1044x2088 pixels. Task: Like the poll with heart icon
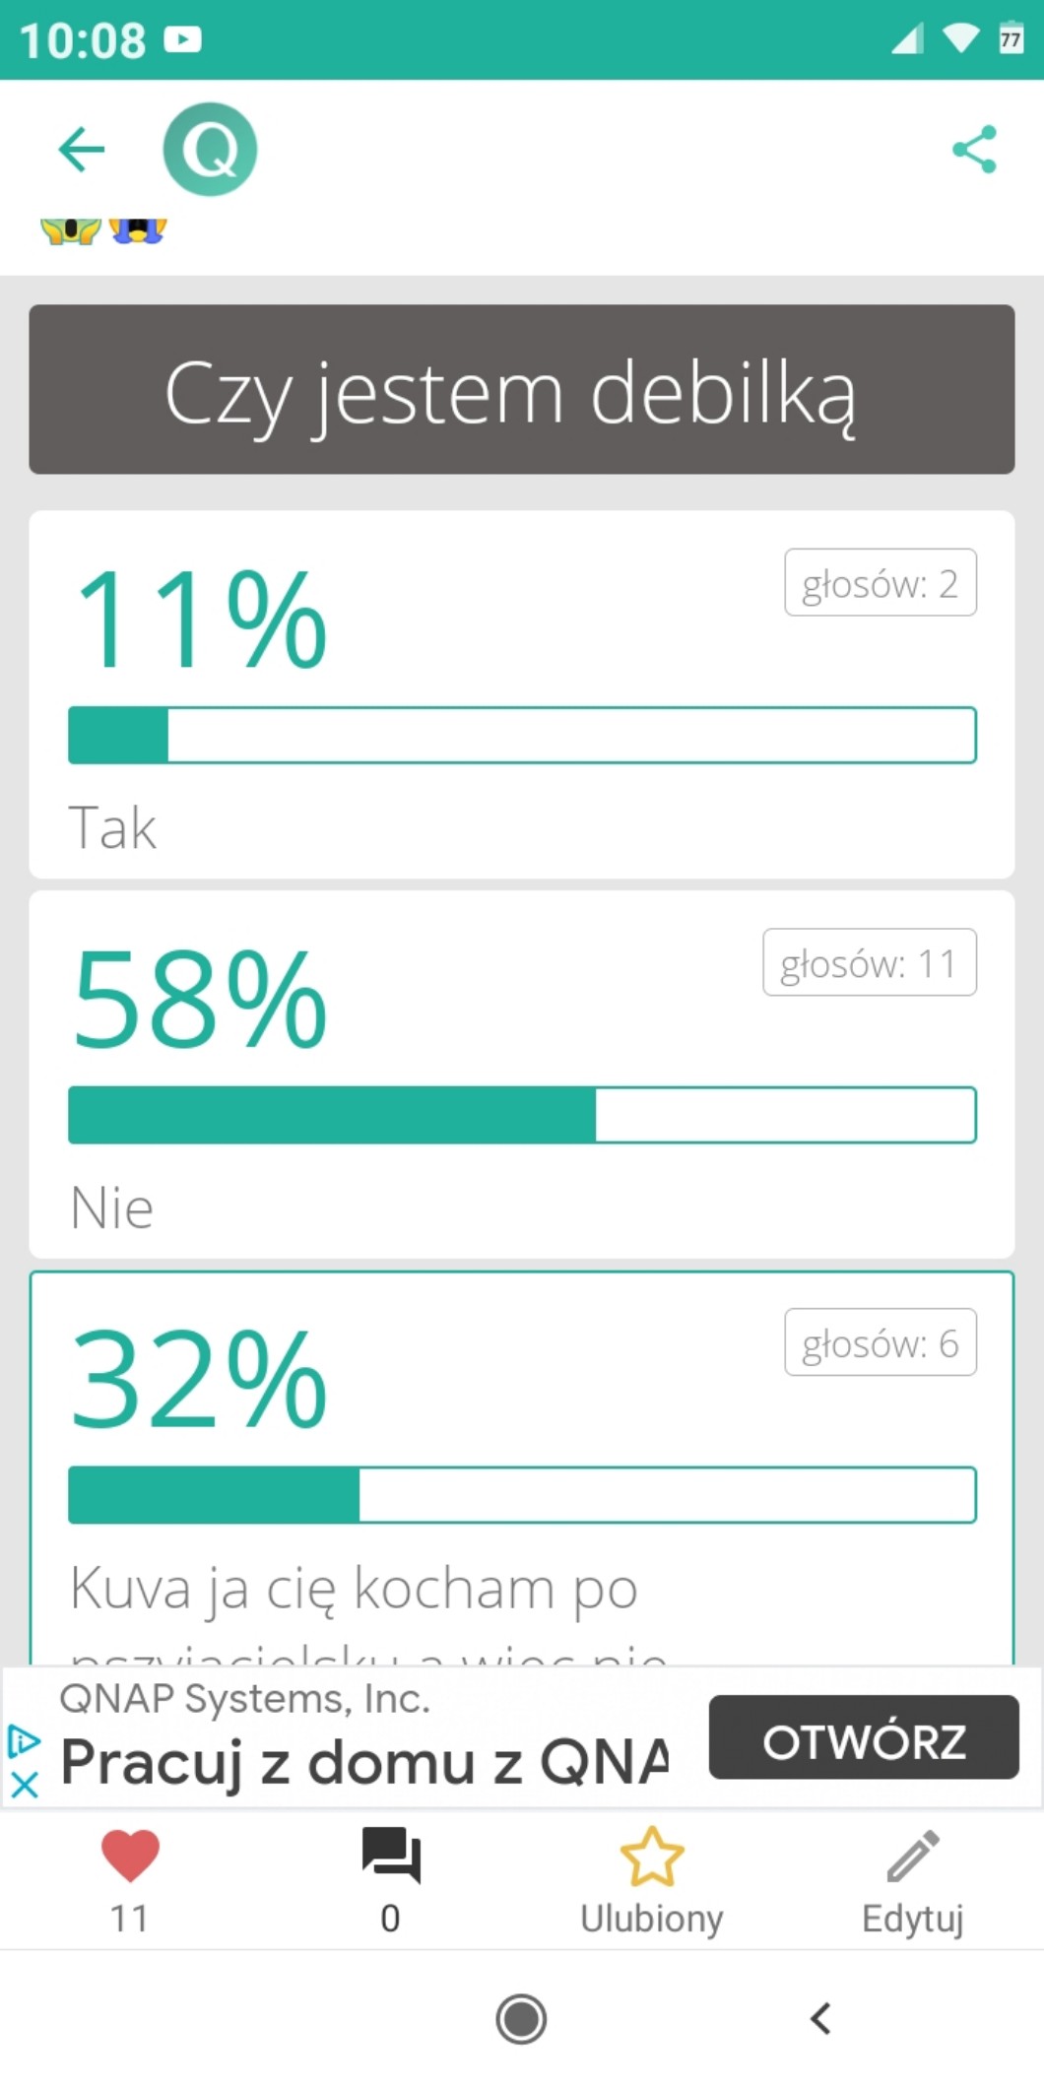[130, 1856]
